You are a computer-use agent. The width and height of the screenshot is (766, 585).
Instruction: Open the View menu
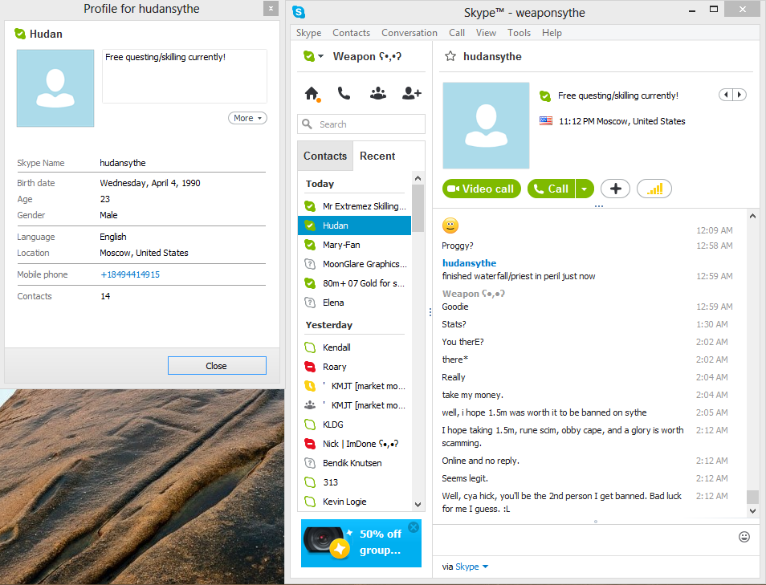pos(486,33)
